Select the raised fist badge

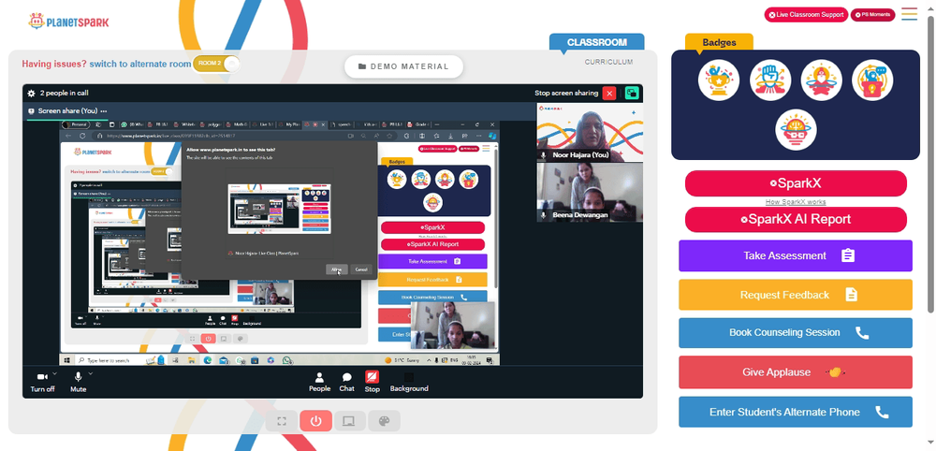pyautogui.click(x=770, y=80)
